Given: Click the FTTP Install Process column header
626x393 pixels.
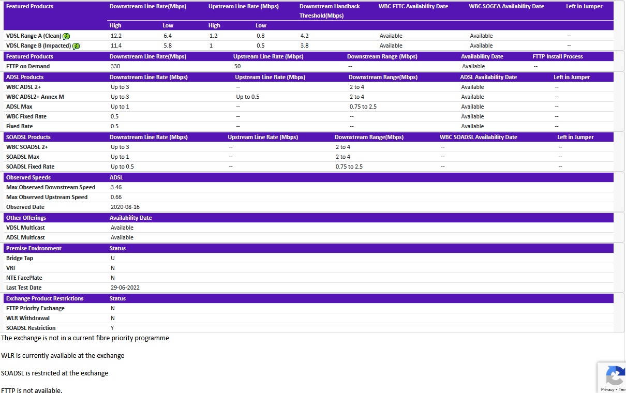Looking at the screenshot, I should (x=557, y=56).
